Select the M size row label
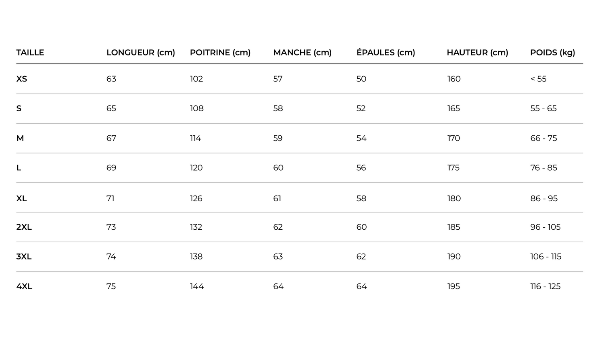Image resolution: width=603 pixels, height=339 pixels. click(x=20, y=138)
